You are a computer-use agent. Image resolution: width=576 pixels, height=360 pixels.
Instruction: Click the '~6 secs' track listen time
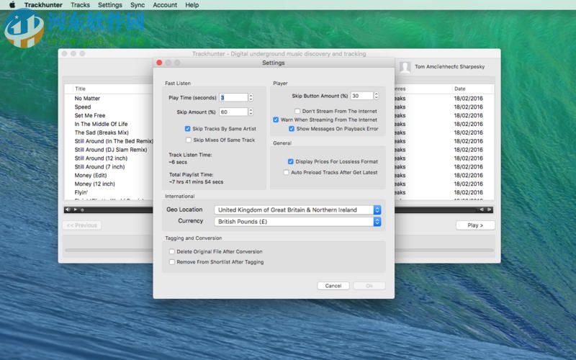[178, 162]
